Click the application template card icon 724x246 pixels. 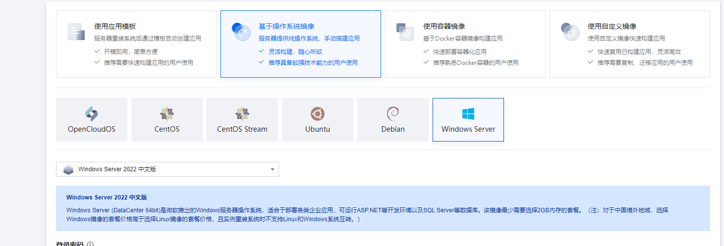[76, 32]
